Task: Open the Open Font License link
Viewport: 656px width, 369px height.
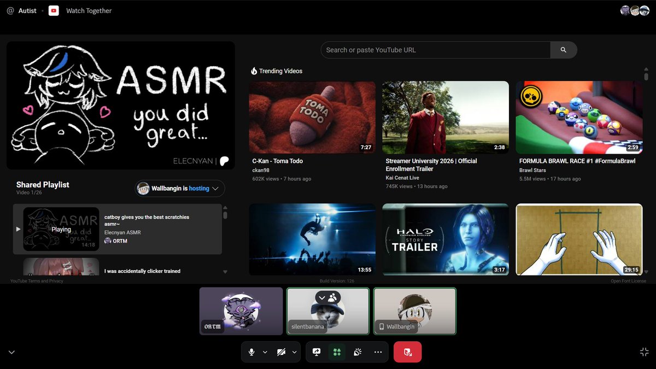Action: (628, 281)
